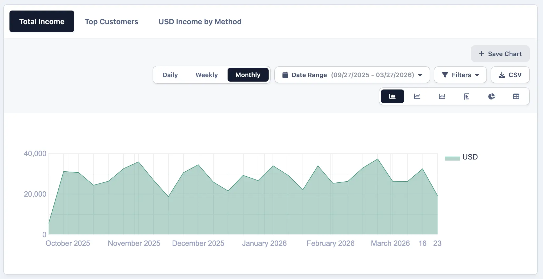This screenshot has width=543, height=279.
Task: Switch to table view
Action: 516,96
